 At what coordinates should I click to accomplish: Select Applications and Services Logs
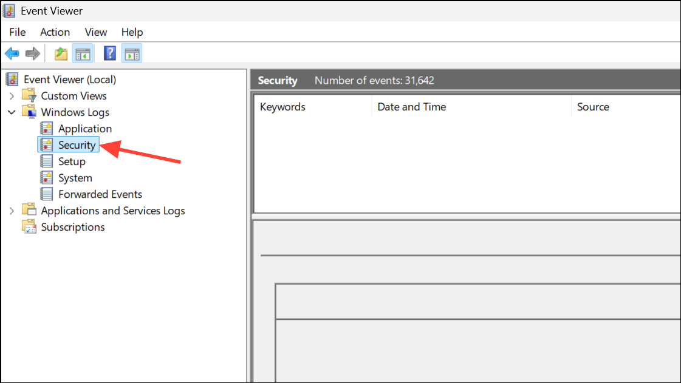113,211
